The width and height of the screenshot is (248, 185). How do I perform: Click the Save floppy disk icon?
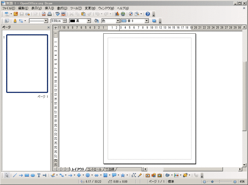(22, 14)
